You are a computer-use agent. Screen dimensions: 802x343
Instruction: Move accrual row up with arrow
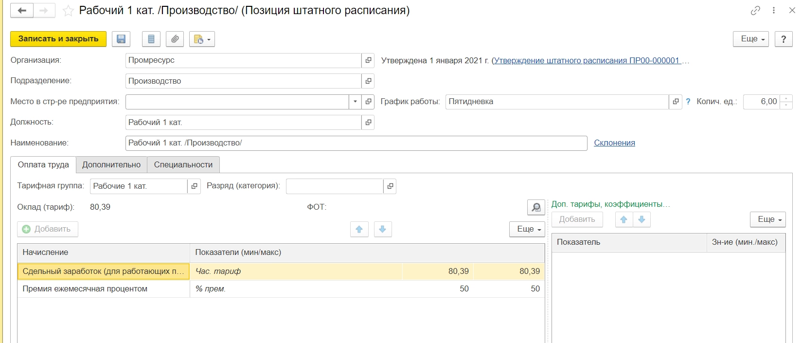359,229
